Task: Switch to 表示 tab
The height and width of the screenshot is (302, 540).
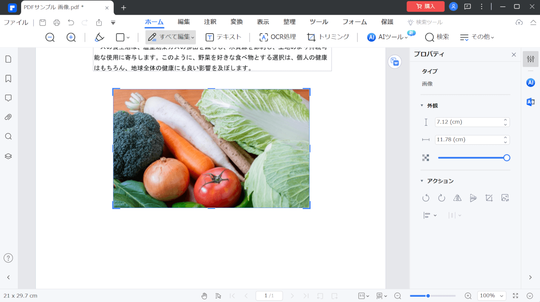Action: (263, 22)
